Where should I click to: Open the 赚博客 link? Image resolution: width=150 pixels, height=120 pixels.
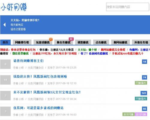coord(4,53)
